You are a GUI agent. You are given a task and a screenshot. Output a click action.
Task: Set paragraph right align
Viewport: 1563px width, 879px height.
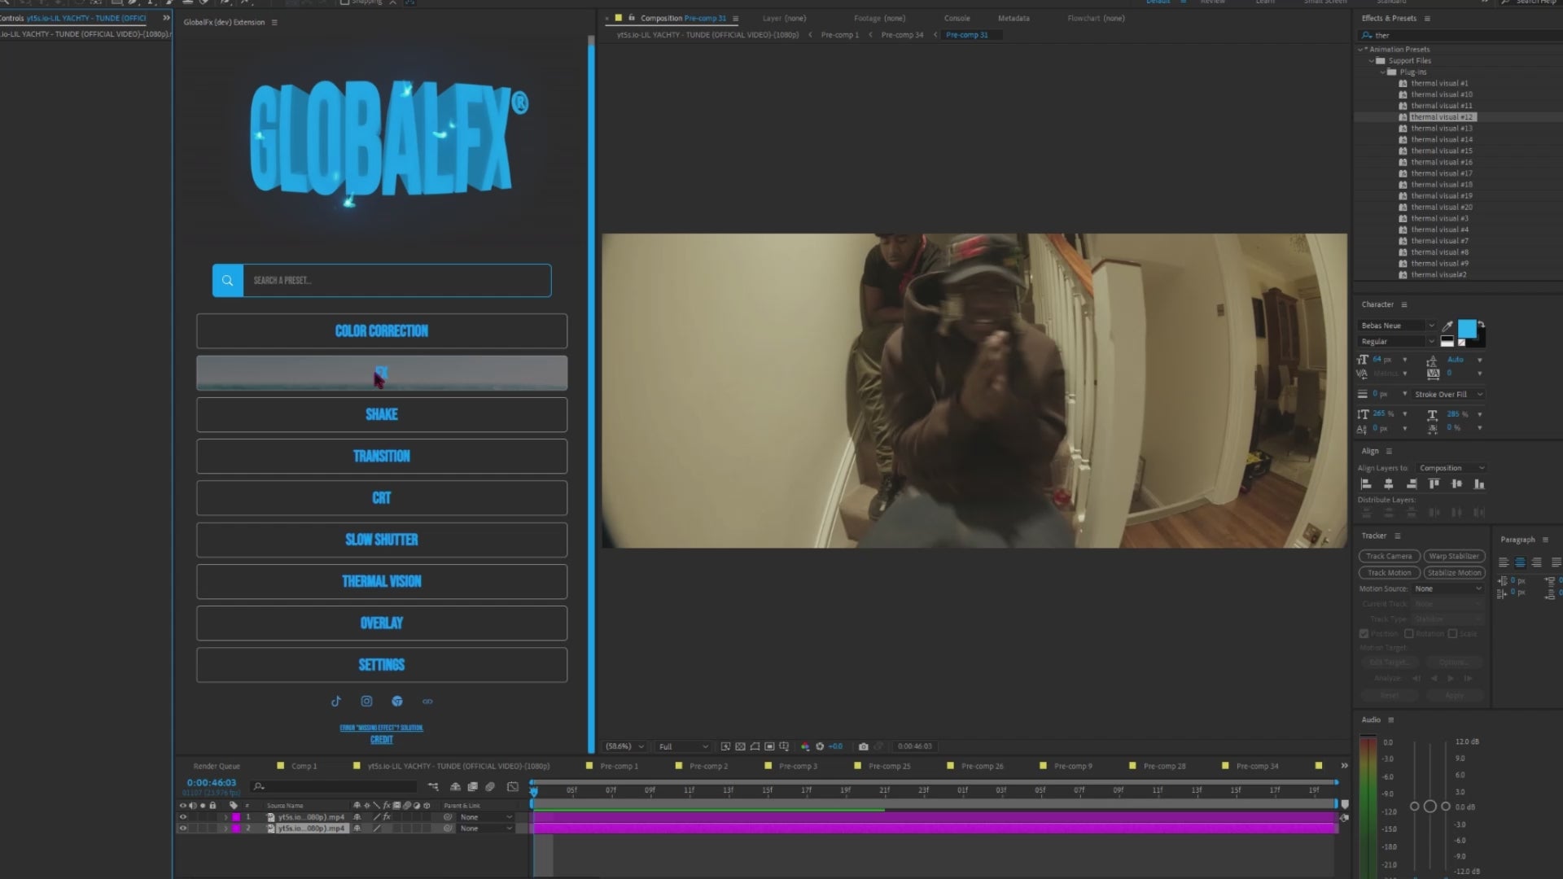click(x=1536, y=562)
